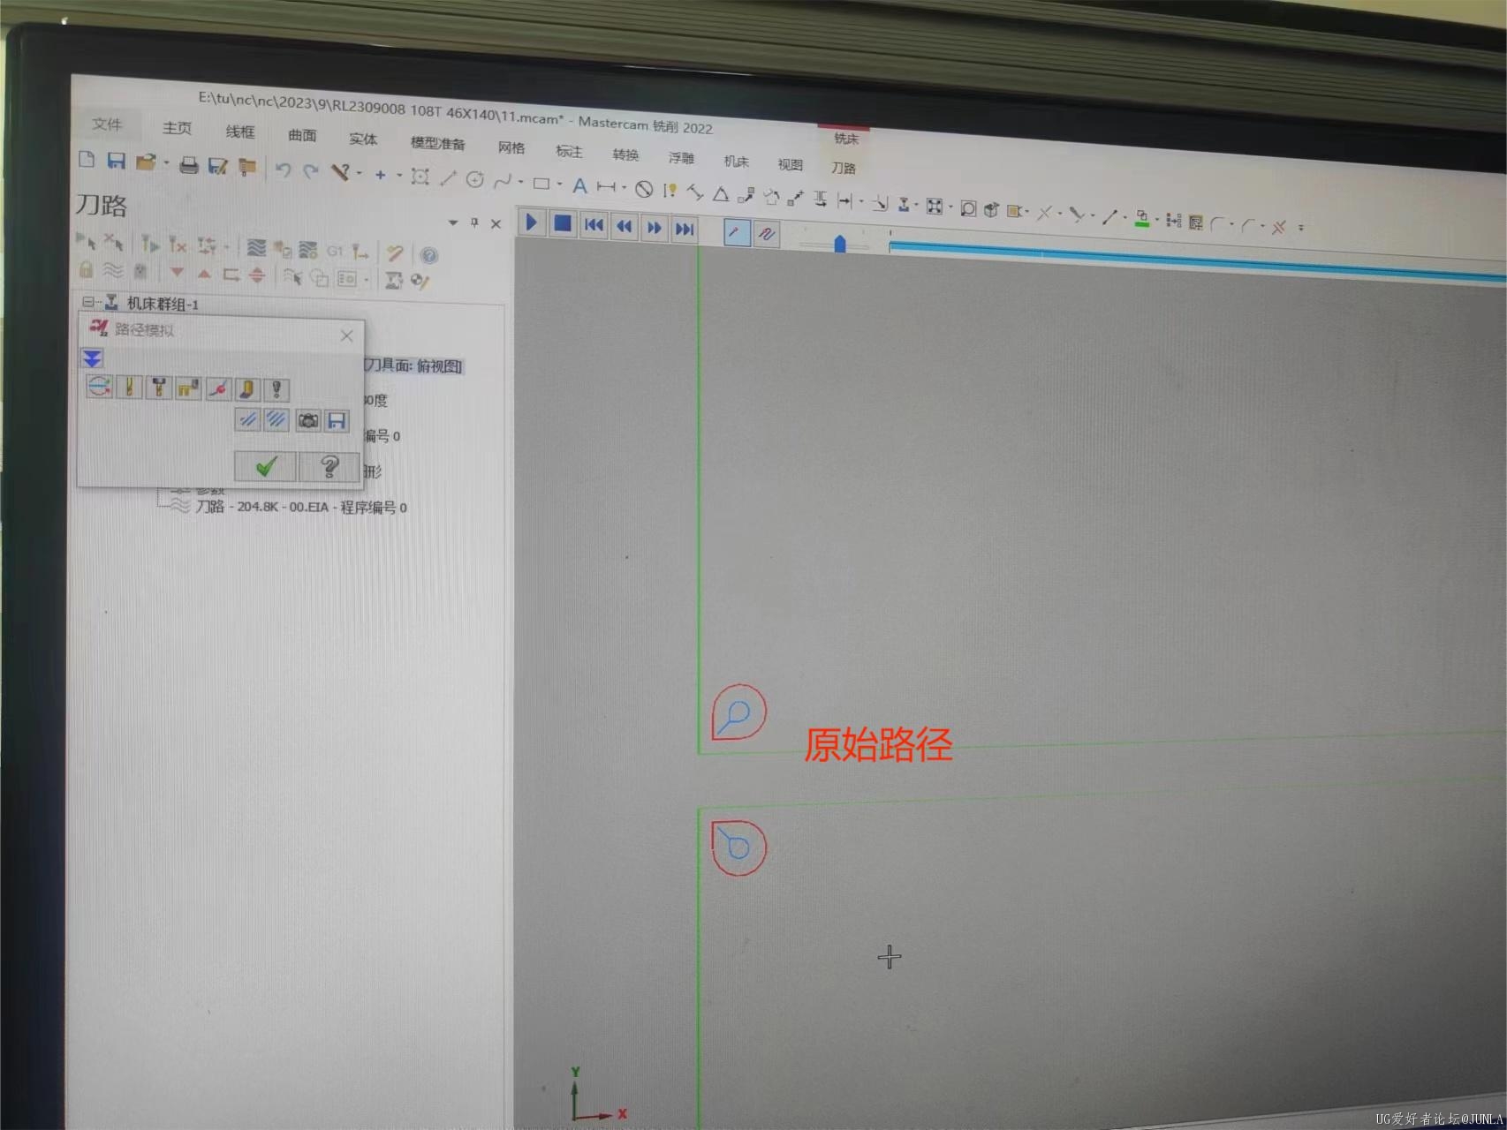This screenshot has height=1130, width=1507.
Task: Click the red up arrow move insert icon
Action: (205, 275)
